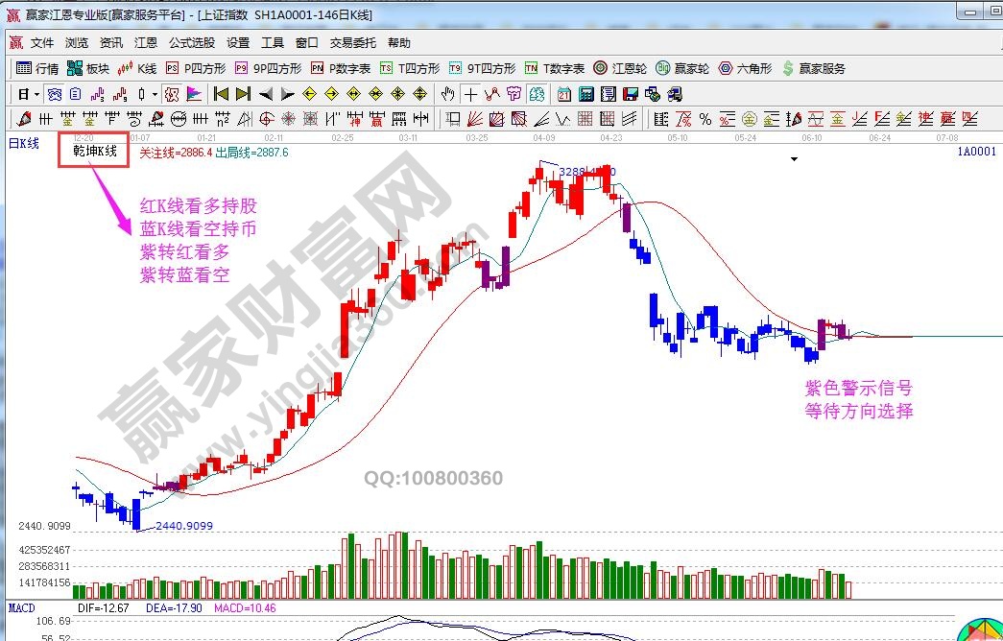Click the skip-to-last-bar green arrow icon

(x=243, y=94)
